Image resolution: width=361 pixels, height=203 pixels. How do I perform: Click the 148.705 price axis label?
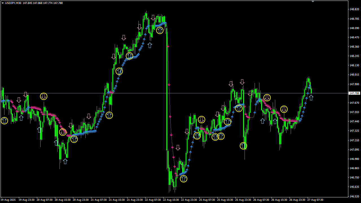click(x=354, y=19)
